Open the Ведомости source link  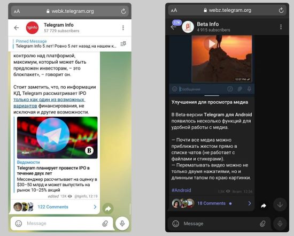click(28, 162)
